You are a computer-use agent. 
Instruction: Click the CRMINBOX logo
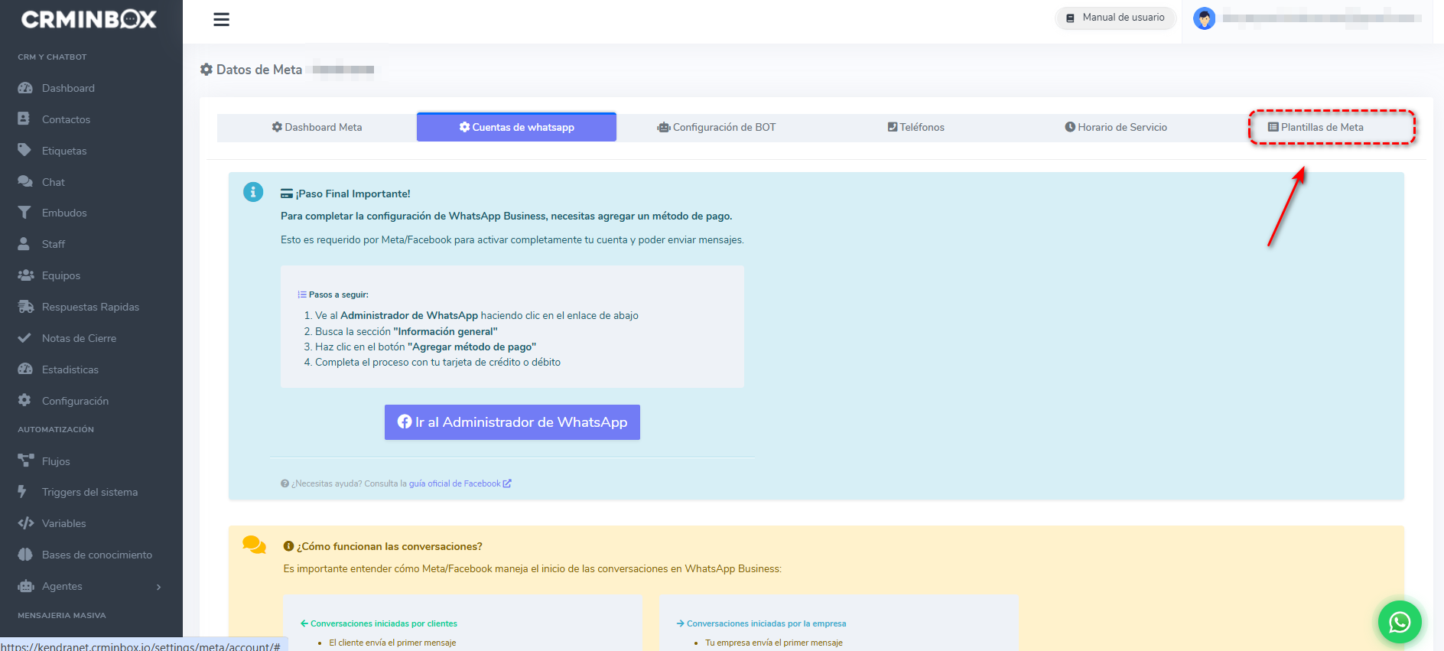point(89,20)
